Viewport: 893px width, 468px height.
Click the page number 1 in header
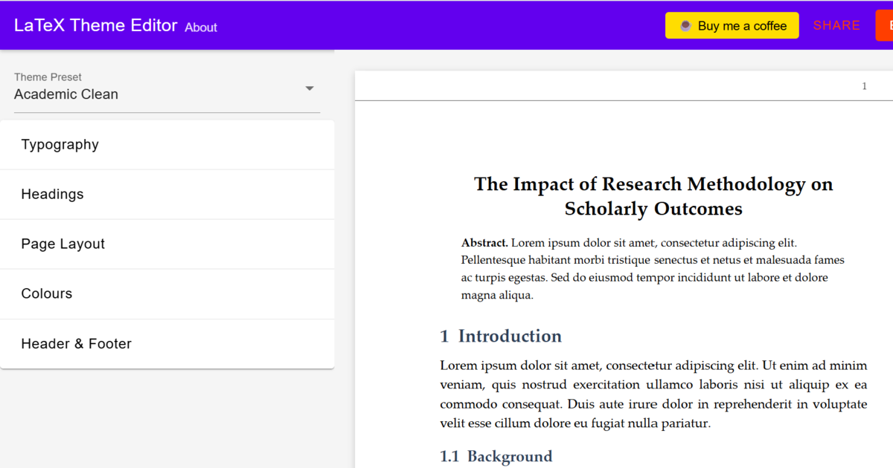click(864, 86)
